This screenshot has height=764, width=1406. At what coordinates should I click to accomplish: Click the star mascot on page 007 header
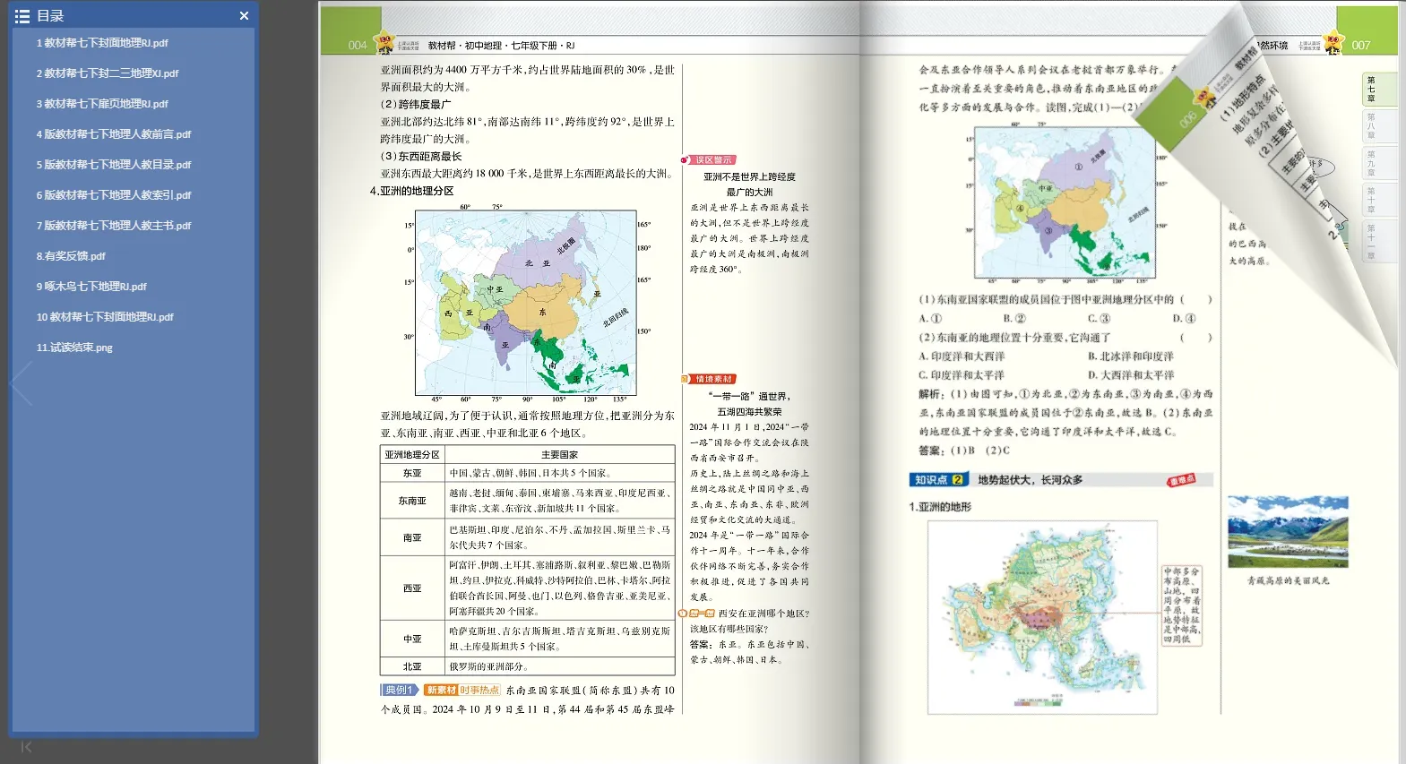[x=1333, y=42]
